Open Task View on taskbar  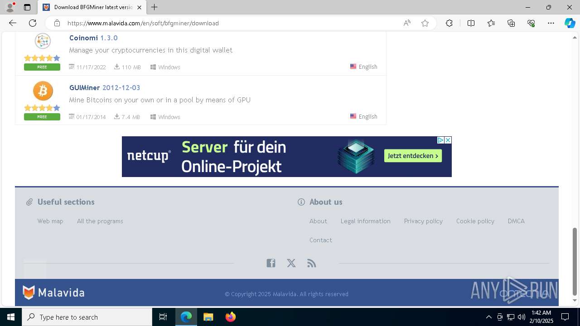[163, 317]
